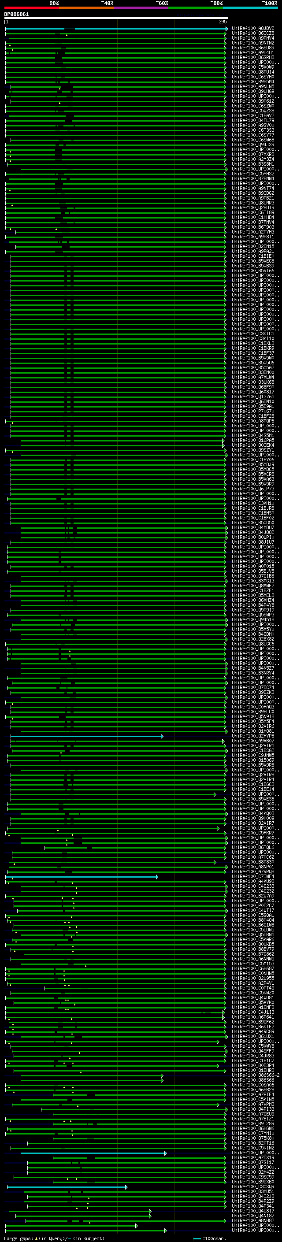Click the UniRef100_A9VB07 hit name
282x1242 pixels.
click(x=253, y=741)
